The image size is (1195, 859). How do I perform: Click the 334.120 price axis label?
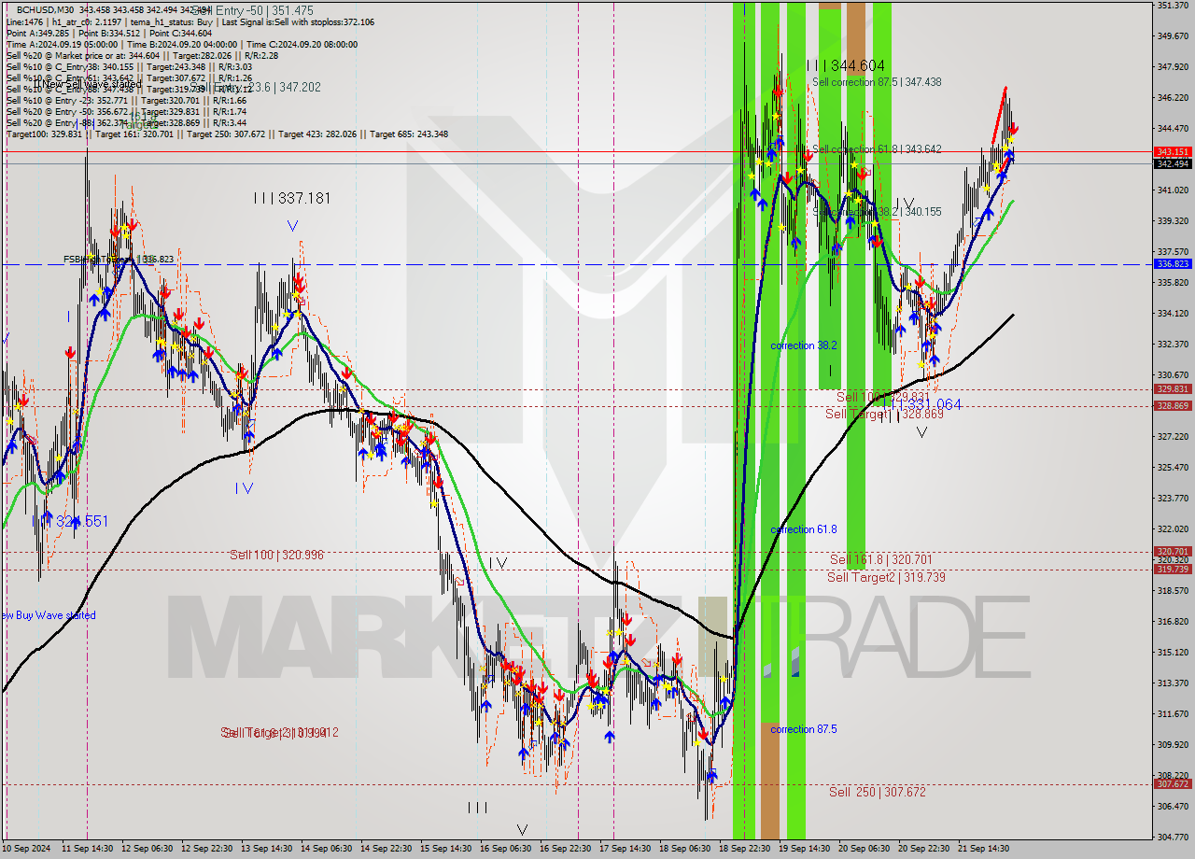[1173, 313]
